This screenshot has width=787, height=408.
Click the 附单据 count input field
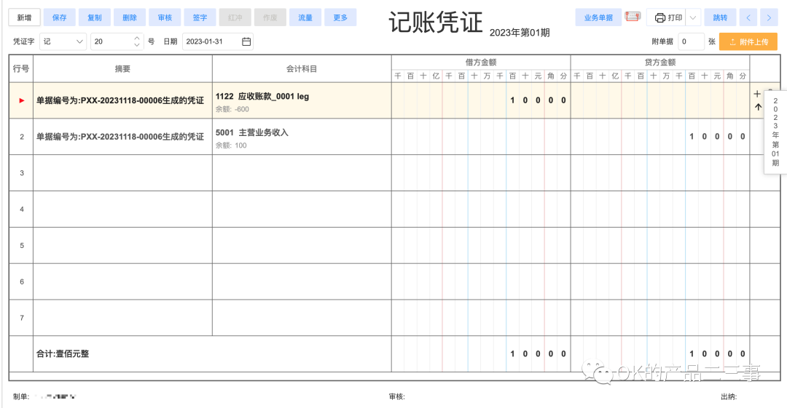point(691,41)
